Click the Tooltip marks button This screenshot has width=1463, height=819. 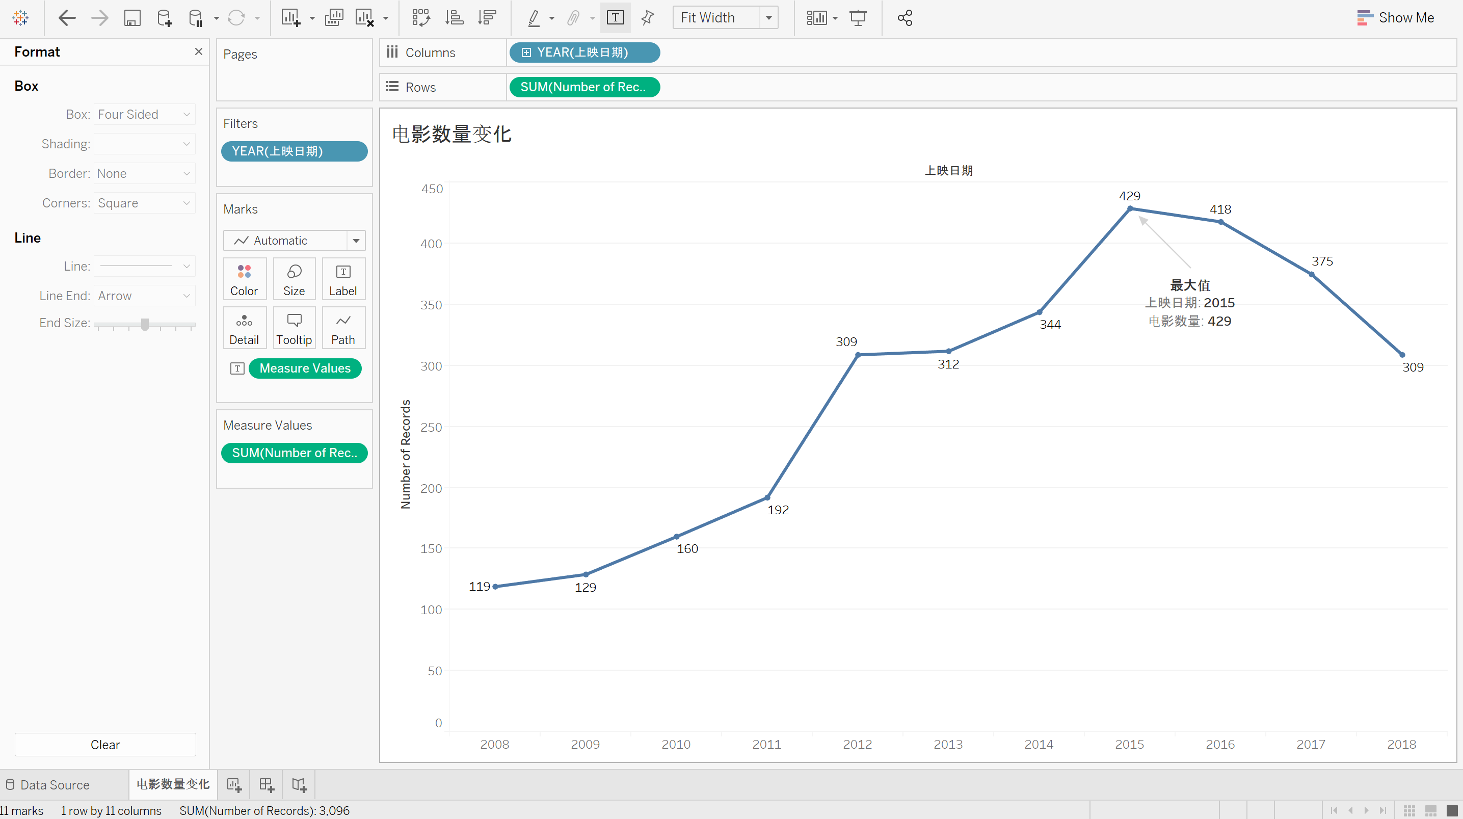[294, 328]
